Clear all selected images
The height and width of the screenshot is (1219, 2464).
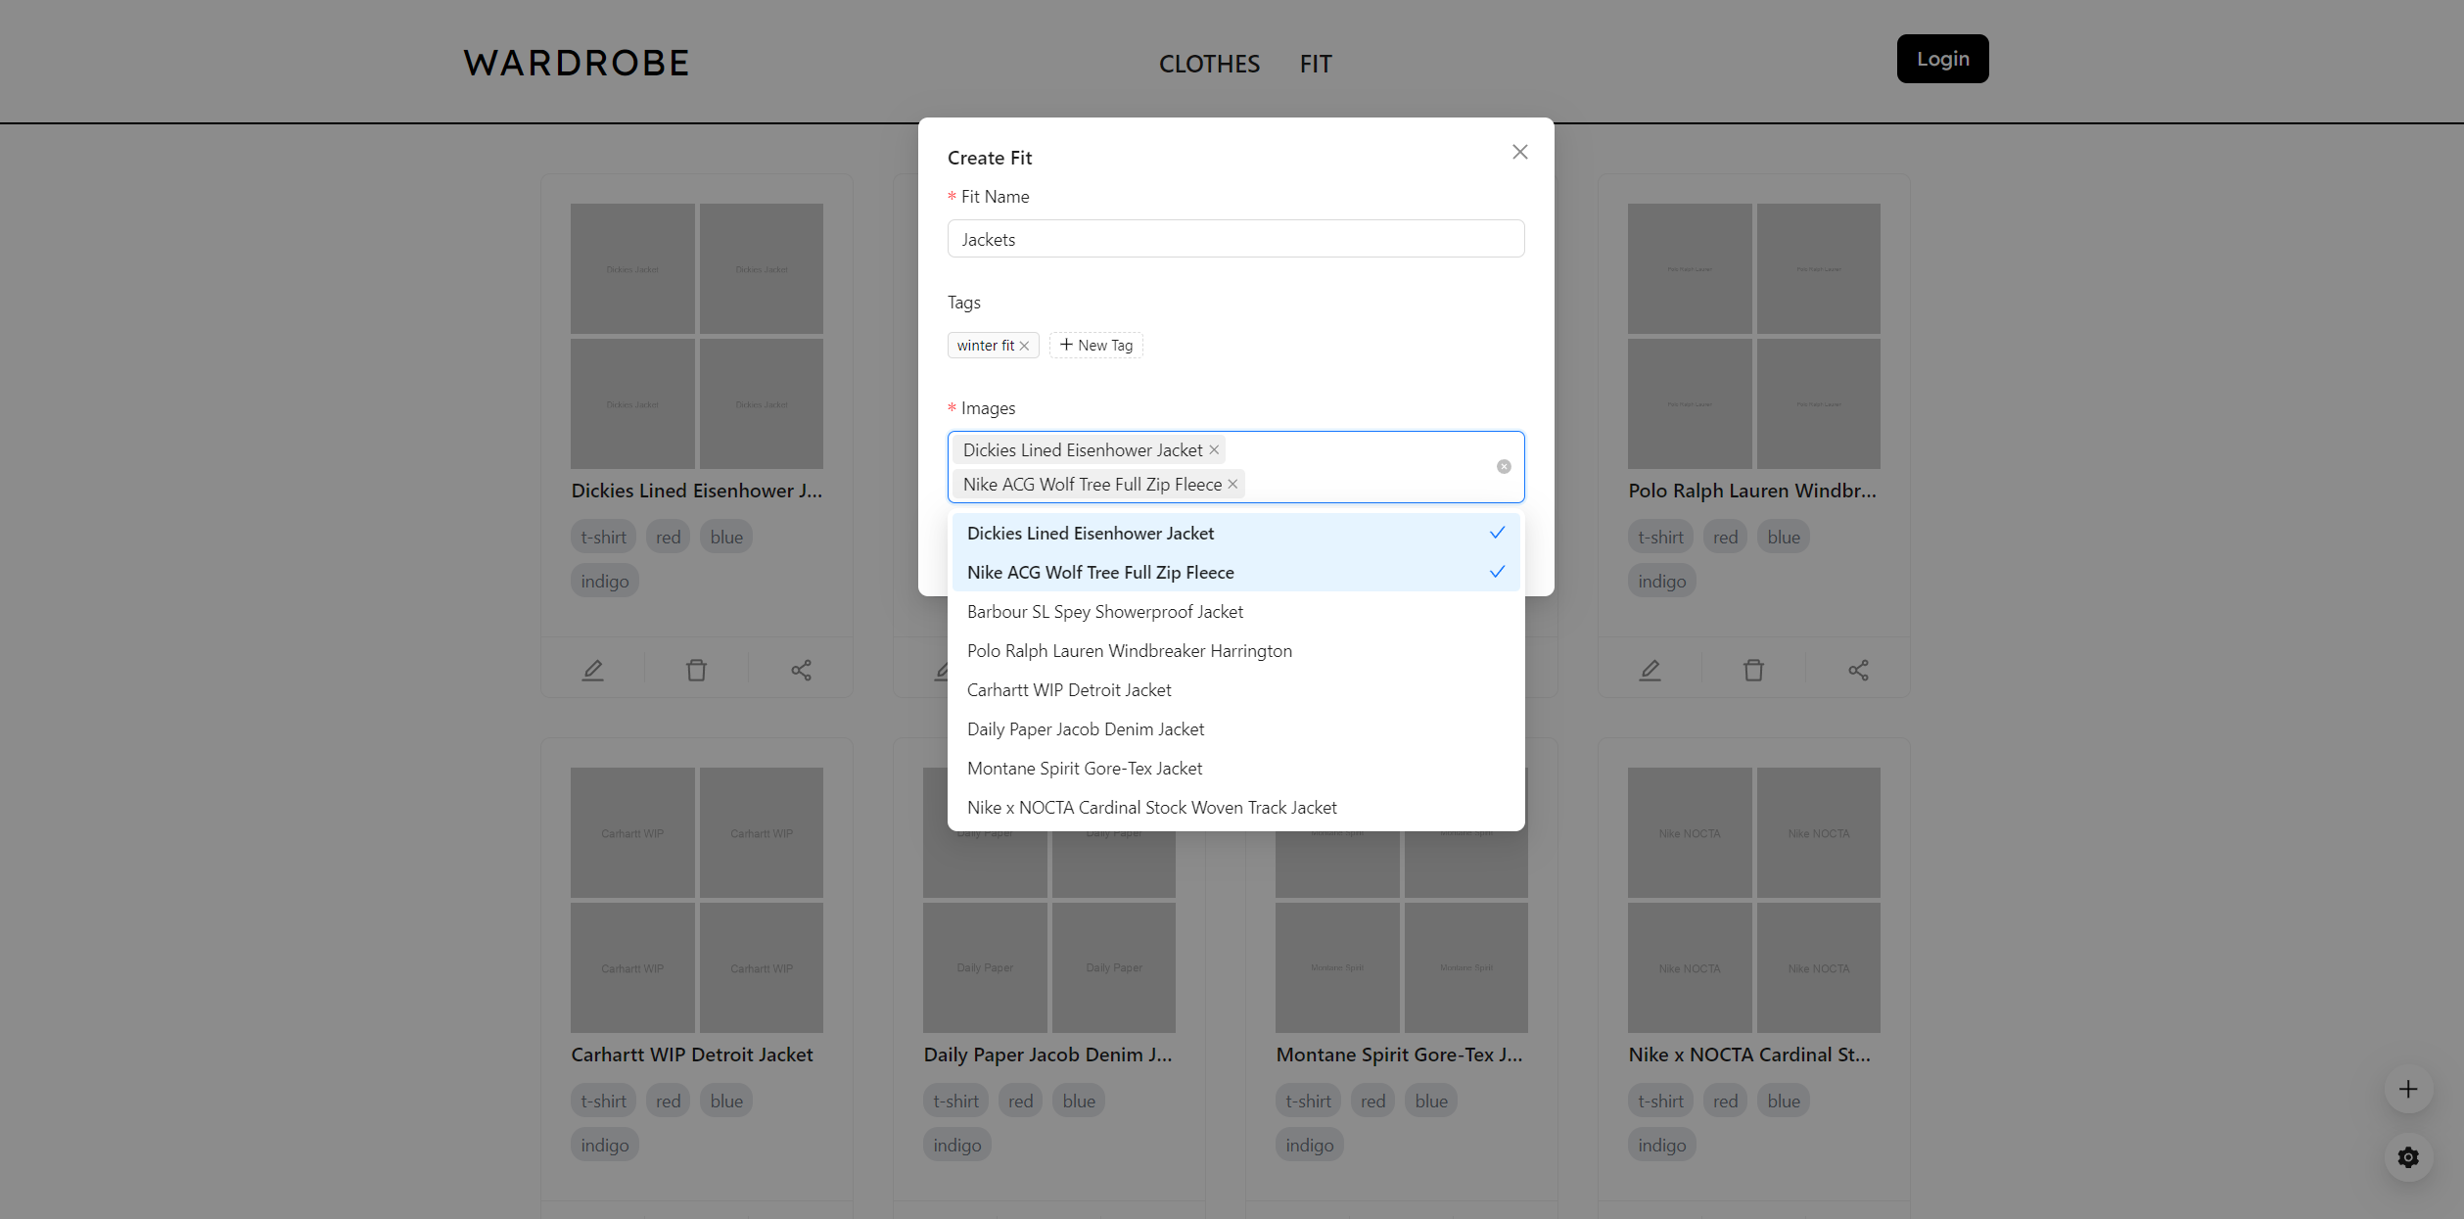pos(1504,467)
